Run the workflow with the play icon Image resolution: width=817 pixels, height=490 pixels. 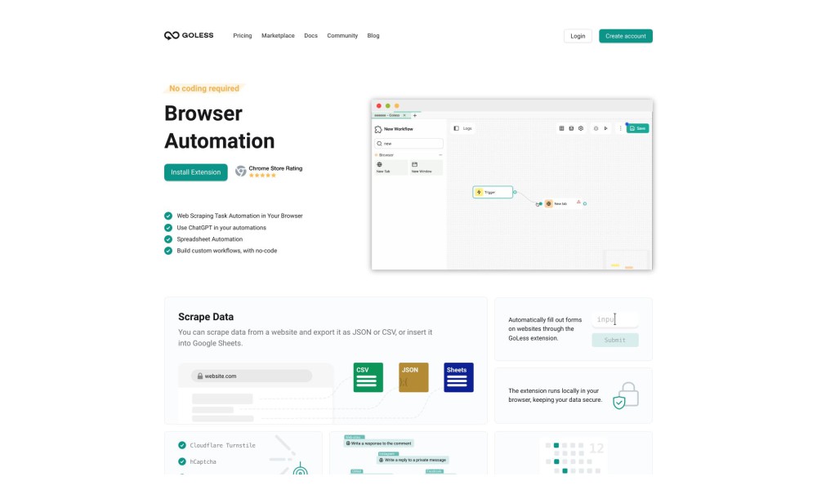click(605, 128)
